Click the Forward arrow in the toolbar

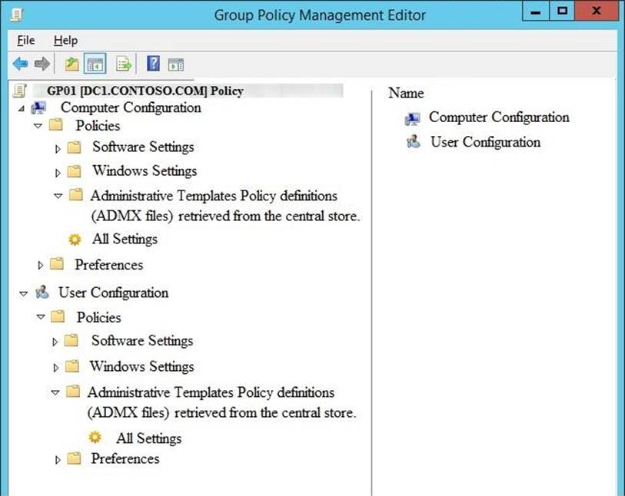coord(42,64)
